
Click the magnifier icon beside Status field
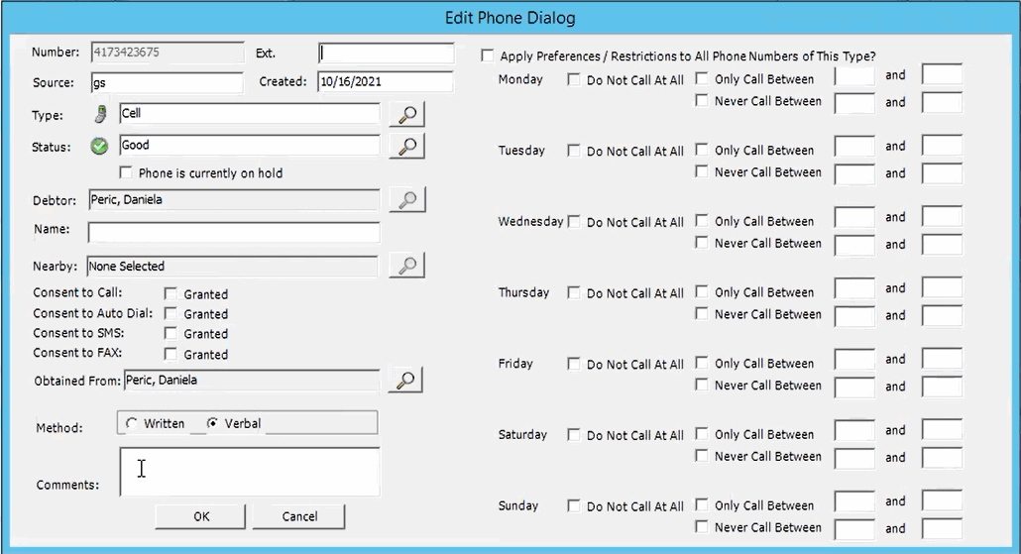(x=406, y=147)
